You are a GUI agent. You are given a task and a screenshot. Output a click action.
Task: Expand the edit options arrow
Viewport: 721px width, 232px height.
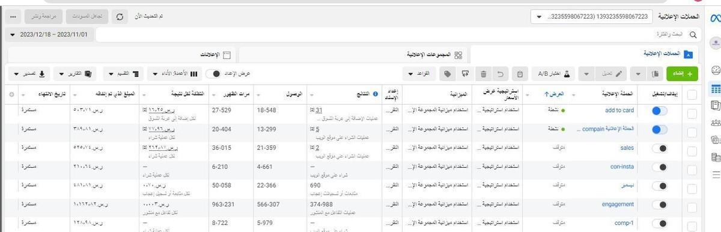click(587, 73)
